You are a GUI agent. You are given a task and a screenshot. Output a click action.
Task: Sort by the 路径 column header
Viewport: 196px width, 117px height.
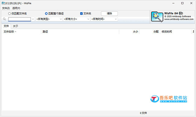click(80, 32)
